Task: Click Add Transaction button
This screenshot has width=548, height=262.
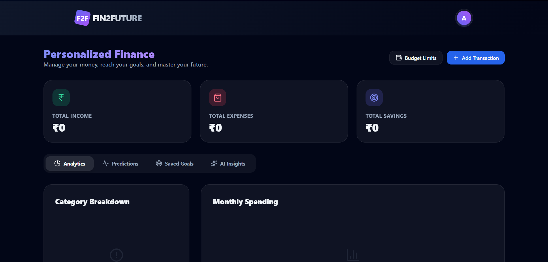Action: click(x=476, y=58)
